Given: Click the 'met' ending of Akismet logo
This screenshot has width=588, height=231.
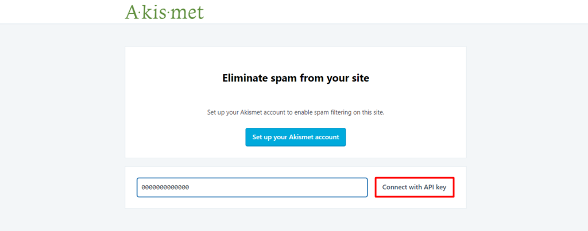Looking at the screenshot, I should click(x=189, y=12).
